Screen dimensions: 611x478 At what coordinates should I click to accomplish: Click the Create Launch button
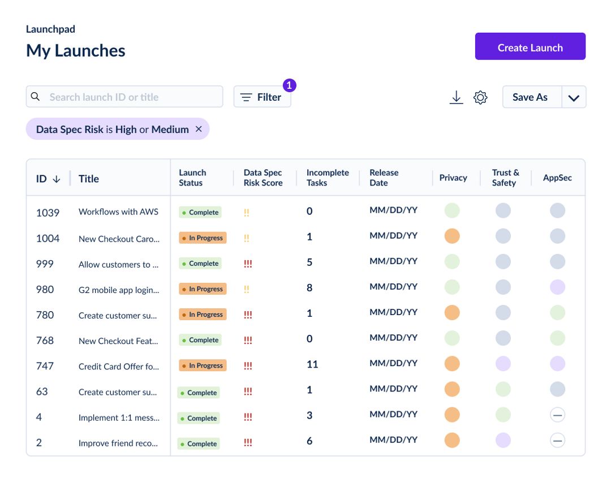click(x=530, y=47)
